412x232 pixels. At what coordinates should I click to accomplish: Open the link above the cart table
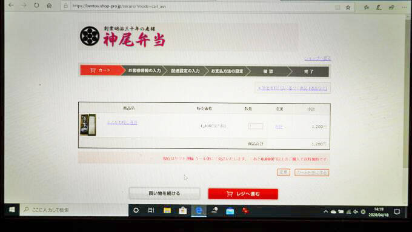293,88
